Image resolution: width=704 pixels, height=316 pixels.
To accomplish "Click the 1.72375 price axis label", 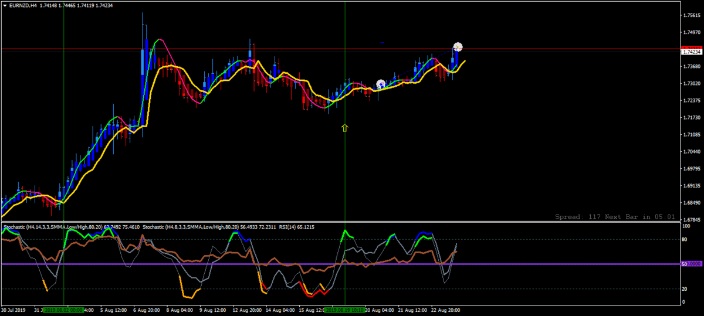I will coord(693,101).
